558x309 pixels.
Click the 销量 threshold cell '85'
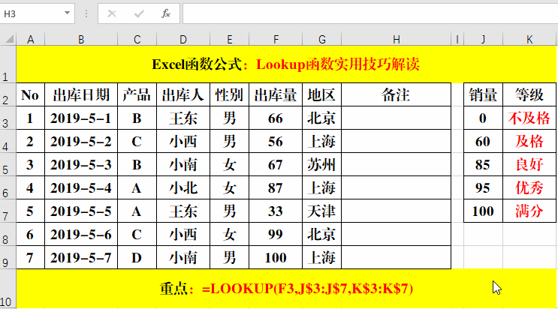click(x=483, y=165)
